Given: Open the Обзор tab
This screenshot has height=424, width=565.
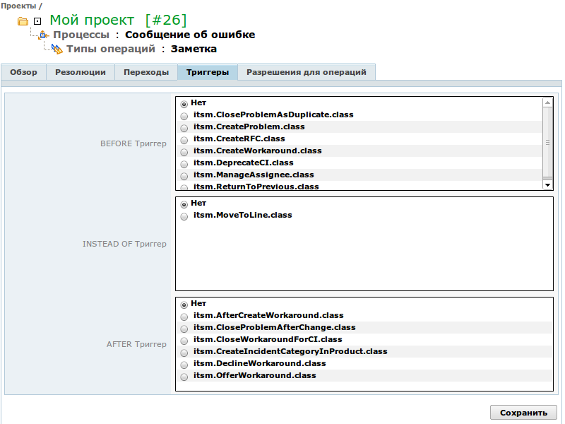Looking at the screenshot, I should pyautogui.click(x=23, y=72).
